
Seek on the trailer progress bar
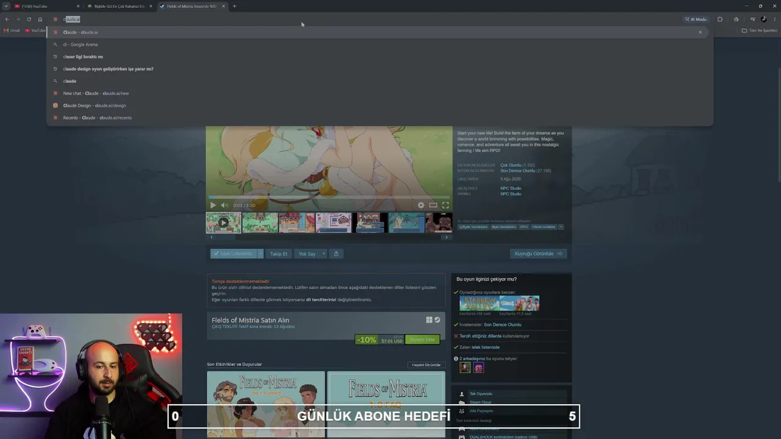point(329,197)
